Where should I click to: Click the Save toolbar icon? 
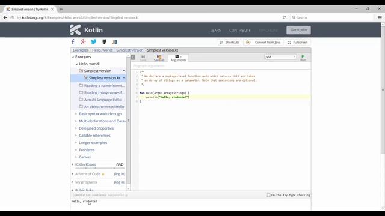(x=143, y=58)
